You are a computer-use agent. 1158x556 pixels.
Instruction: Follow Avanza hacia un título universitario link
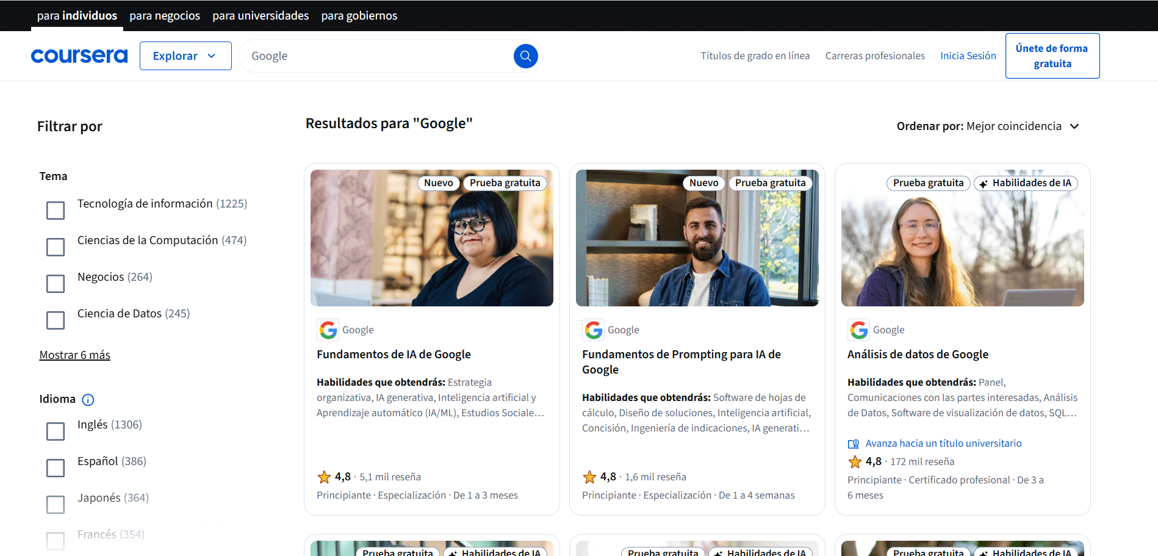click(943, 444)
